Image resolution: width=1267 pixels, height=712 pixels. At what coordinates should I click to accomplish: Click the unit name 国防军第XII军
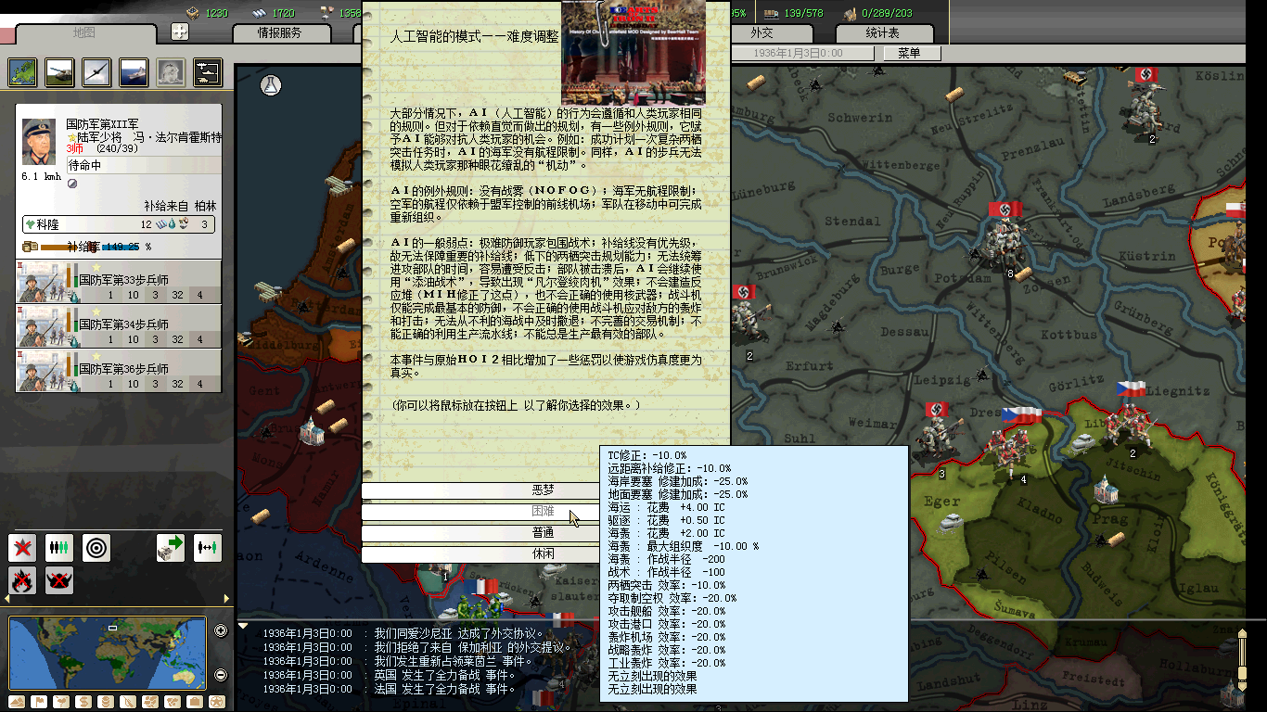[x=102, y=123]
